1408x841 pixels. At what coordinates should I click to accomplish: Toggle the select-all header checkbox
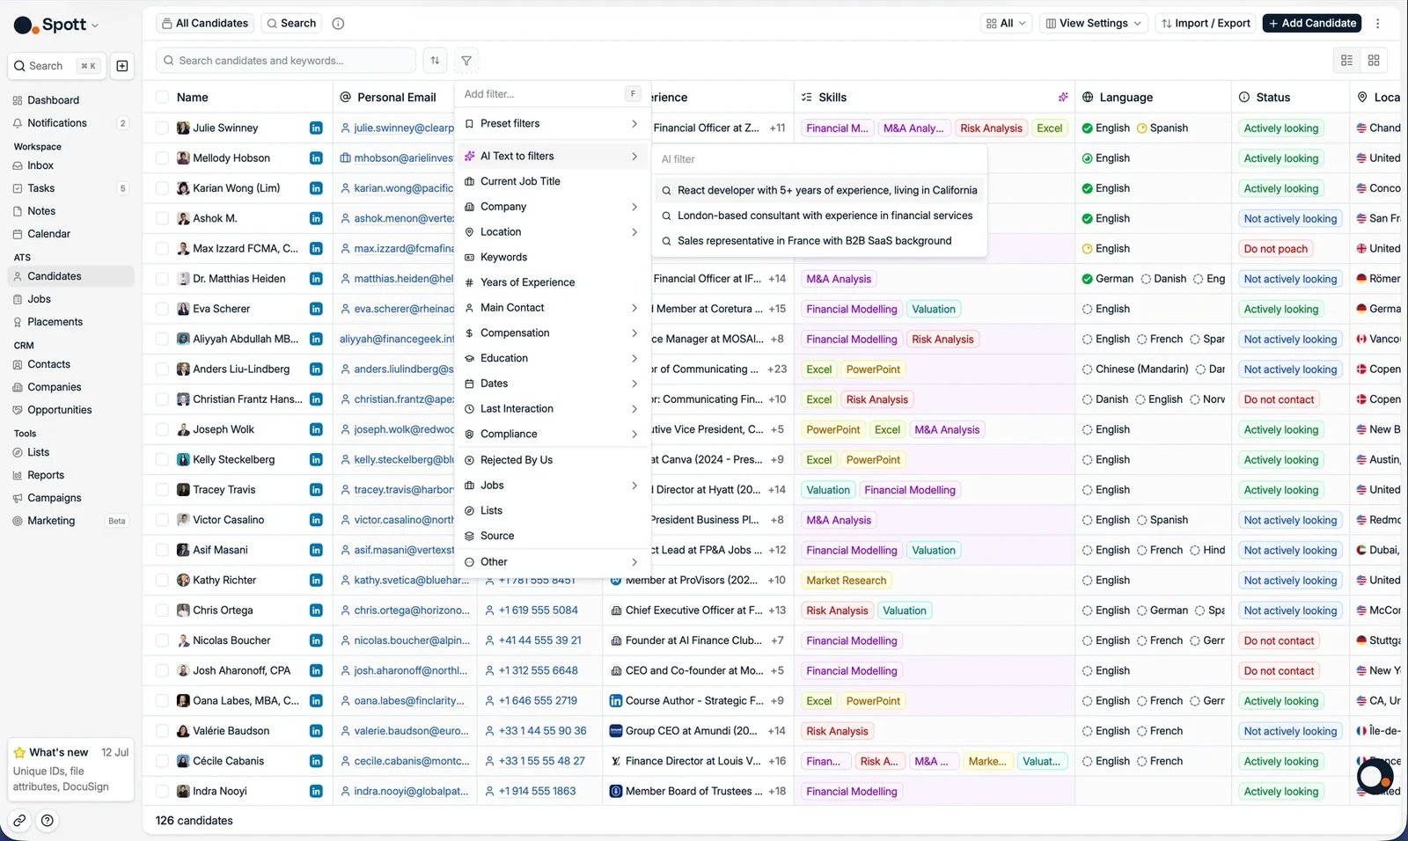162,98
